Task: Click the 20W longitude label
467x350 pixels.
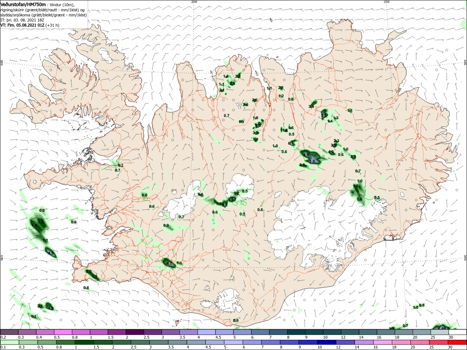Action: (194, 2)
